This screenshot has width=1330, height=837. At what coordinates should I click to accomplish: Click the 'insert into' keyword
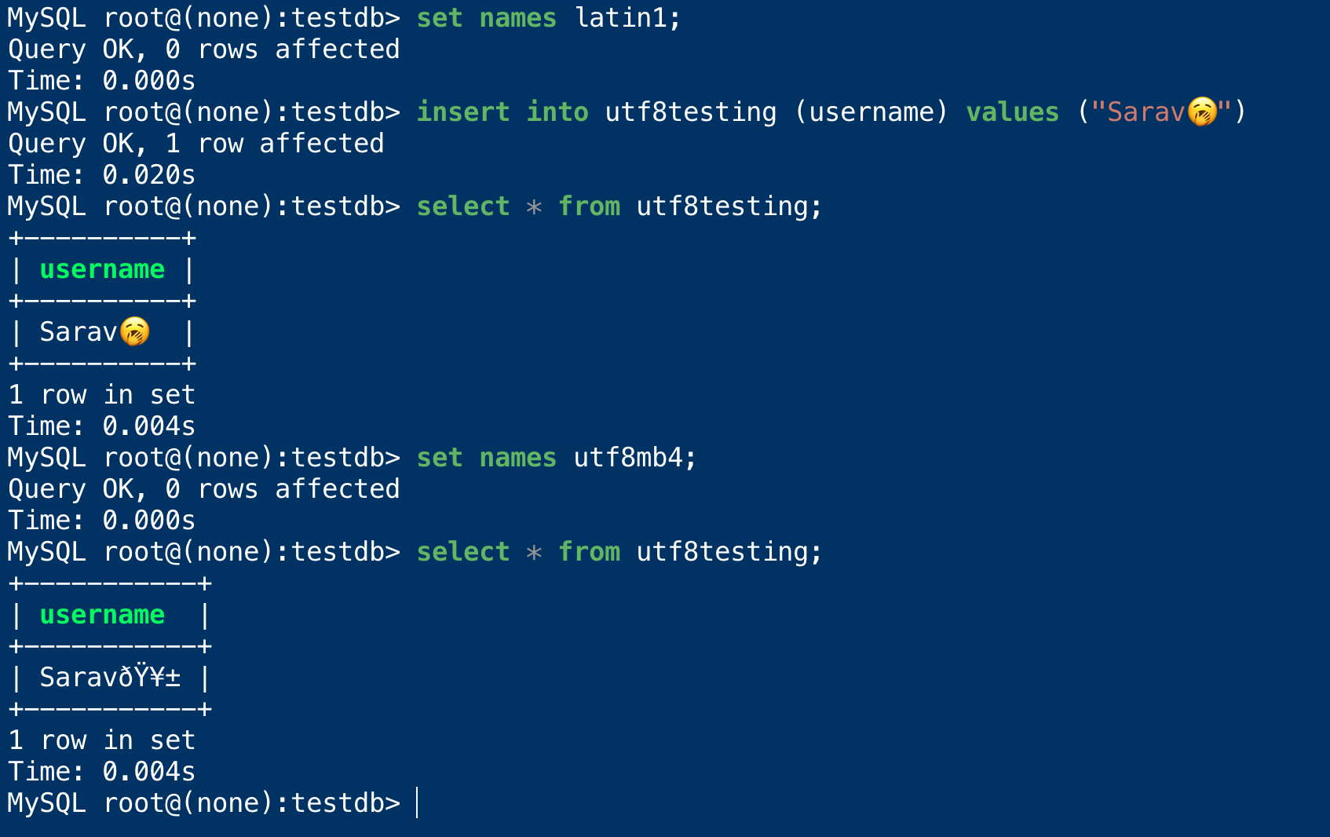tap(502, 111)
